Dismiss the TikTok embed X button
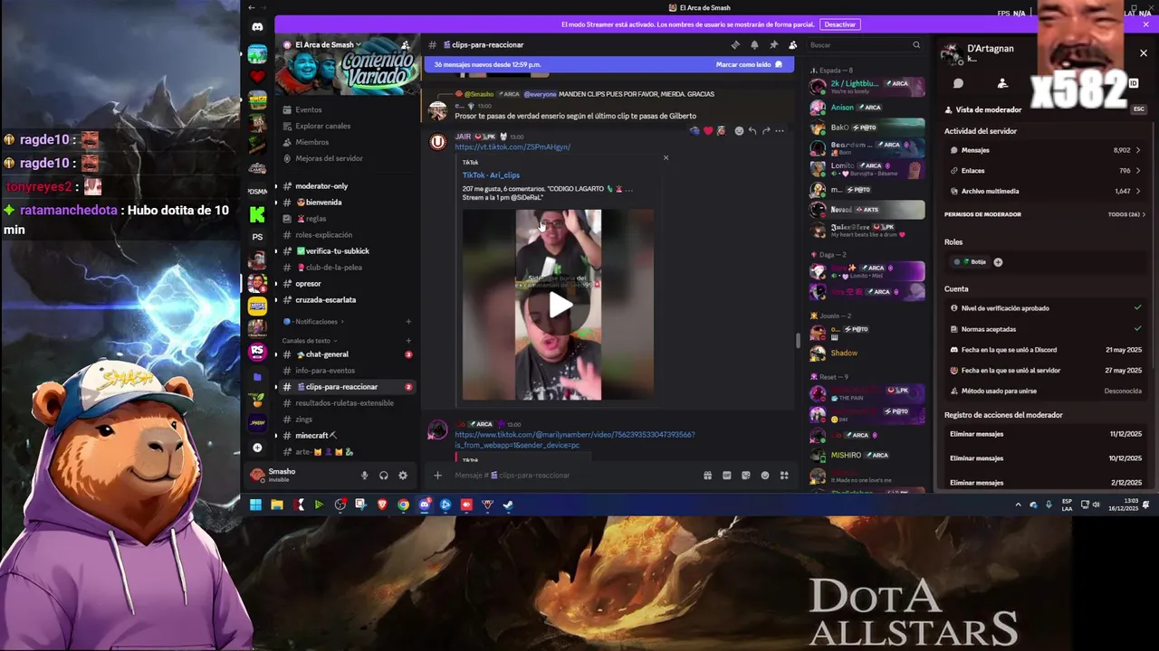This screenshot has width=1159, height=651. 666,158
